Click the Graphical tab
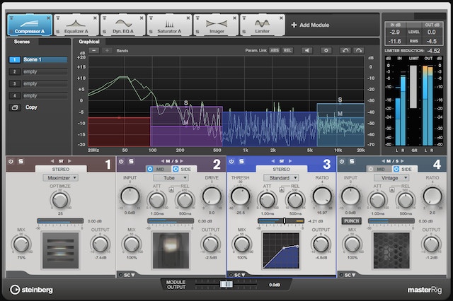453x301 pixels. coord(89,42)
